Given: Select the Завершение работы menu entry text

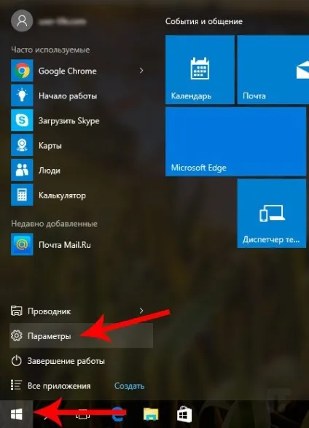Looking at the screenshot, I should [66, 361].
